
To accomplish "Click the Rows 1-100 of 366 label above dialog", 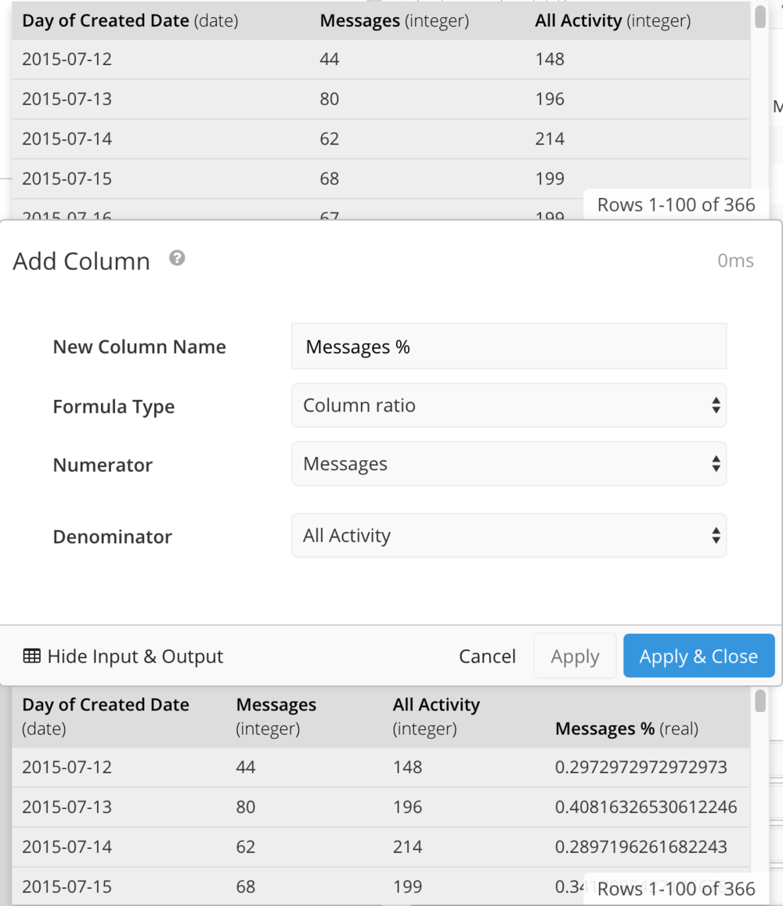I will click(676, 204).
